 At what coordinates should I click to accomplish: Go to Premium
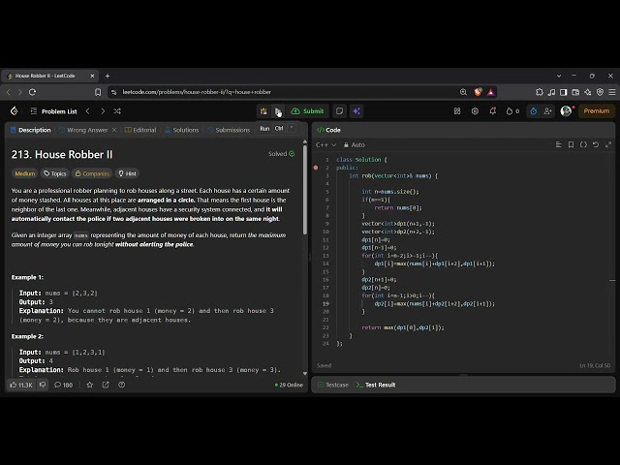point(597,111)
